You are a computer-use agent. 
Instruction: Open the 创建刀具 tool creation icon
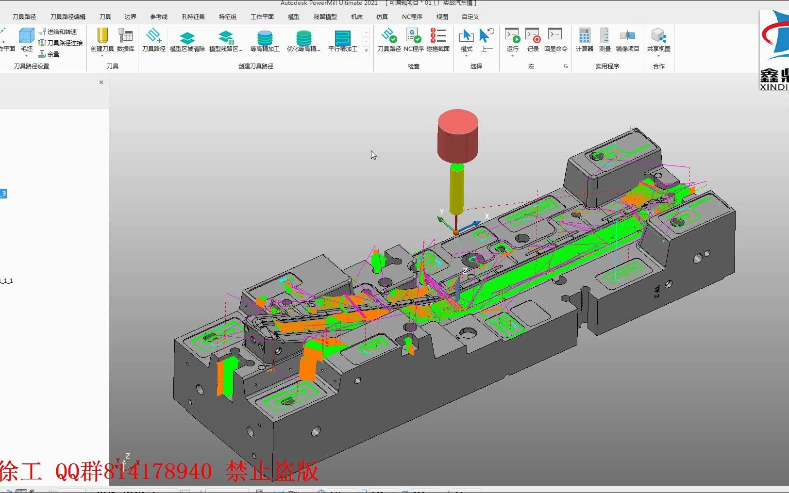coord(102,40)
